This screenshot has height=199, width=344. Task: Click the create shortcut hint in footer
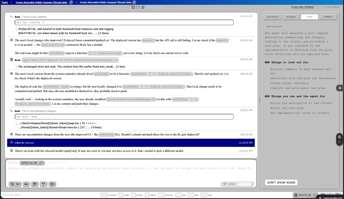tap(124, 195)
